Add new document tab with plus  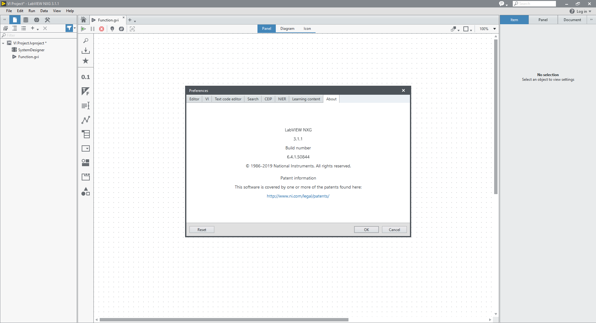130,20
